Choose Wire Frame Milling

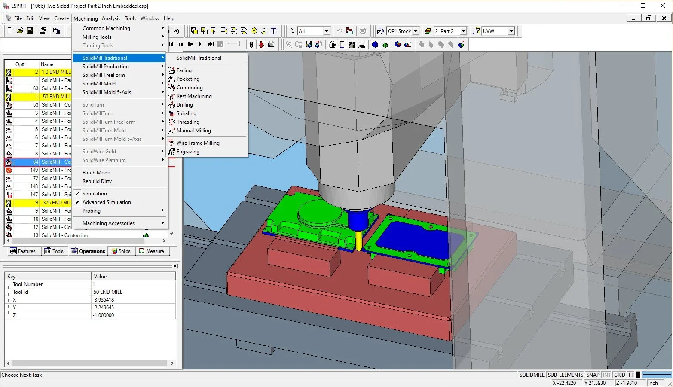coord(208,143)
